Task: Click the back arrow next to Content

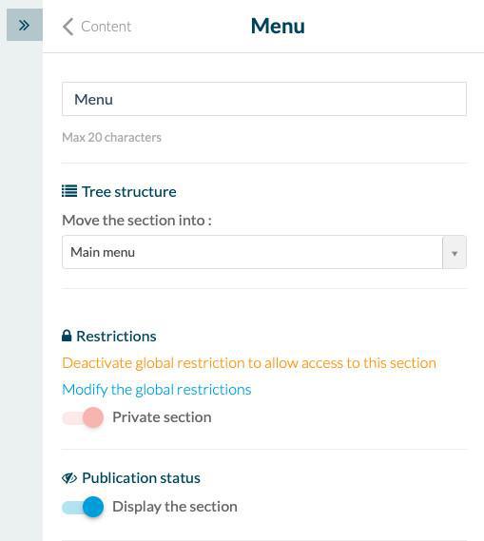Action: point(68,27)
